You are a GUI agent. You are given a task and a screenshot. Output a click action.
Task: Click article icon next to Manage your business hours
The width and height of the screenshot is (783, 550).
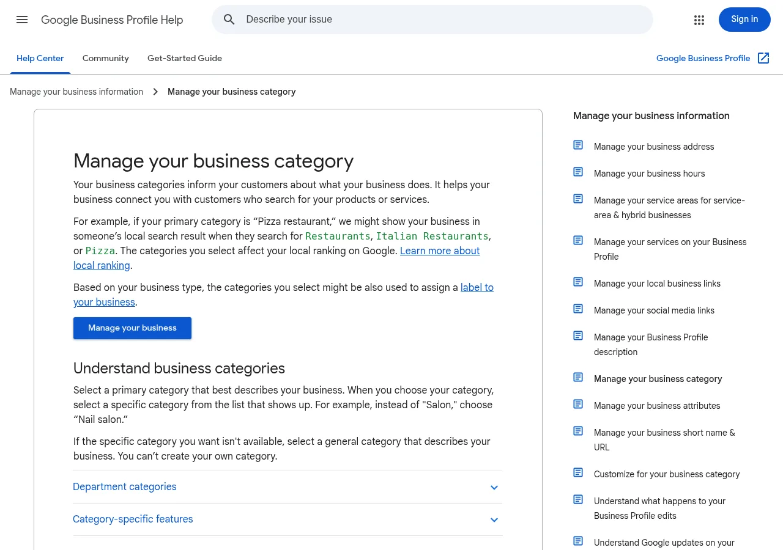(578, 172)
